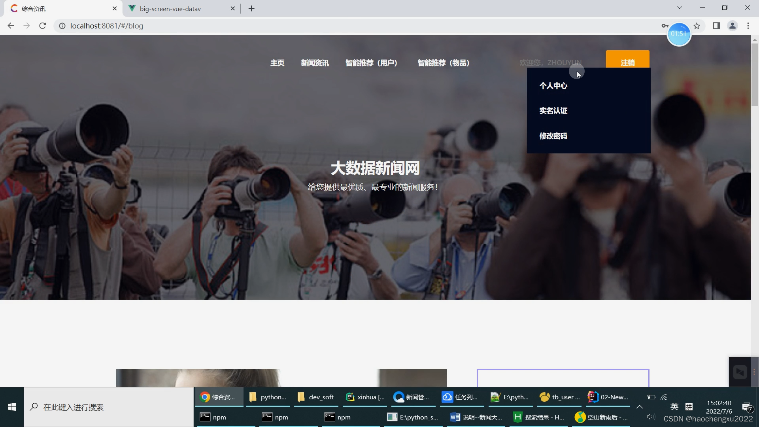Select 修改密码 from the dropdown

[x=553, y=136]
